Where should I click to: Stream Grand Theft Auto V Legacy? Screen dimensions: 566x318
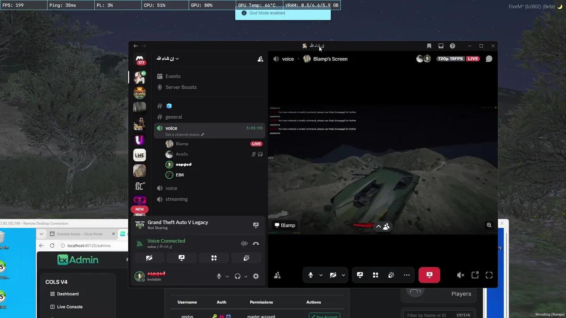pos(256,225)
